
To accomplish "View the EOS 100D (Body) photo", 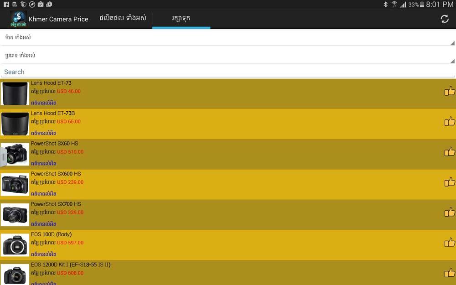I will pyautogui.click(x=15, y=245).
